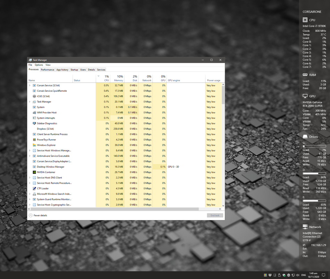Click the taskbar clock showing 1:49 am
This screenshot has height=279, width=330.
pyautogui.click(x=314, y=275)
